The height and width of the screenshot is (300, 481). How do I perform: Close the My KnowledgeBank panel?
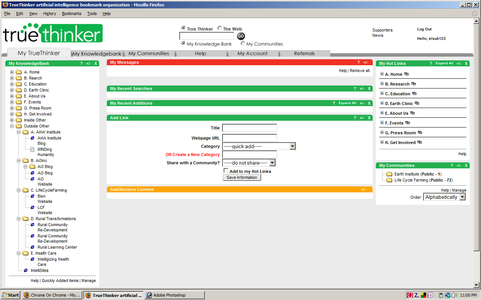pyautogui.click(x=96, y=63)
